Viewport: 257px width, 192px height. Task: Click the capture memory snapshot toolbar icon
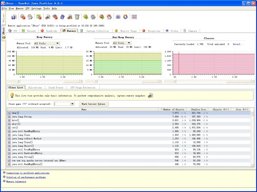[x=48, y=17]
